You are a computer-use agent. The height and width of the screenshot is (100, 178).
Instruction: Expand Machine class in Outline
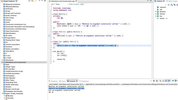pos(156,12)
